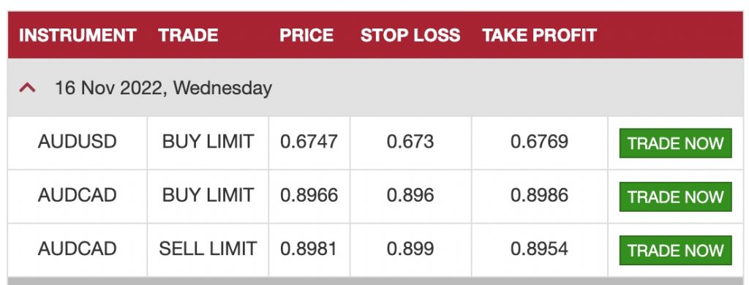Screen dimensions: 749x285
Task: Select the AUDCAD instrument in the buy limit row
Action: tap(78, 195)
